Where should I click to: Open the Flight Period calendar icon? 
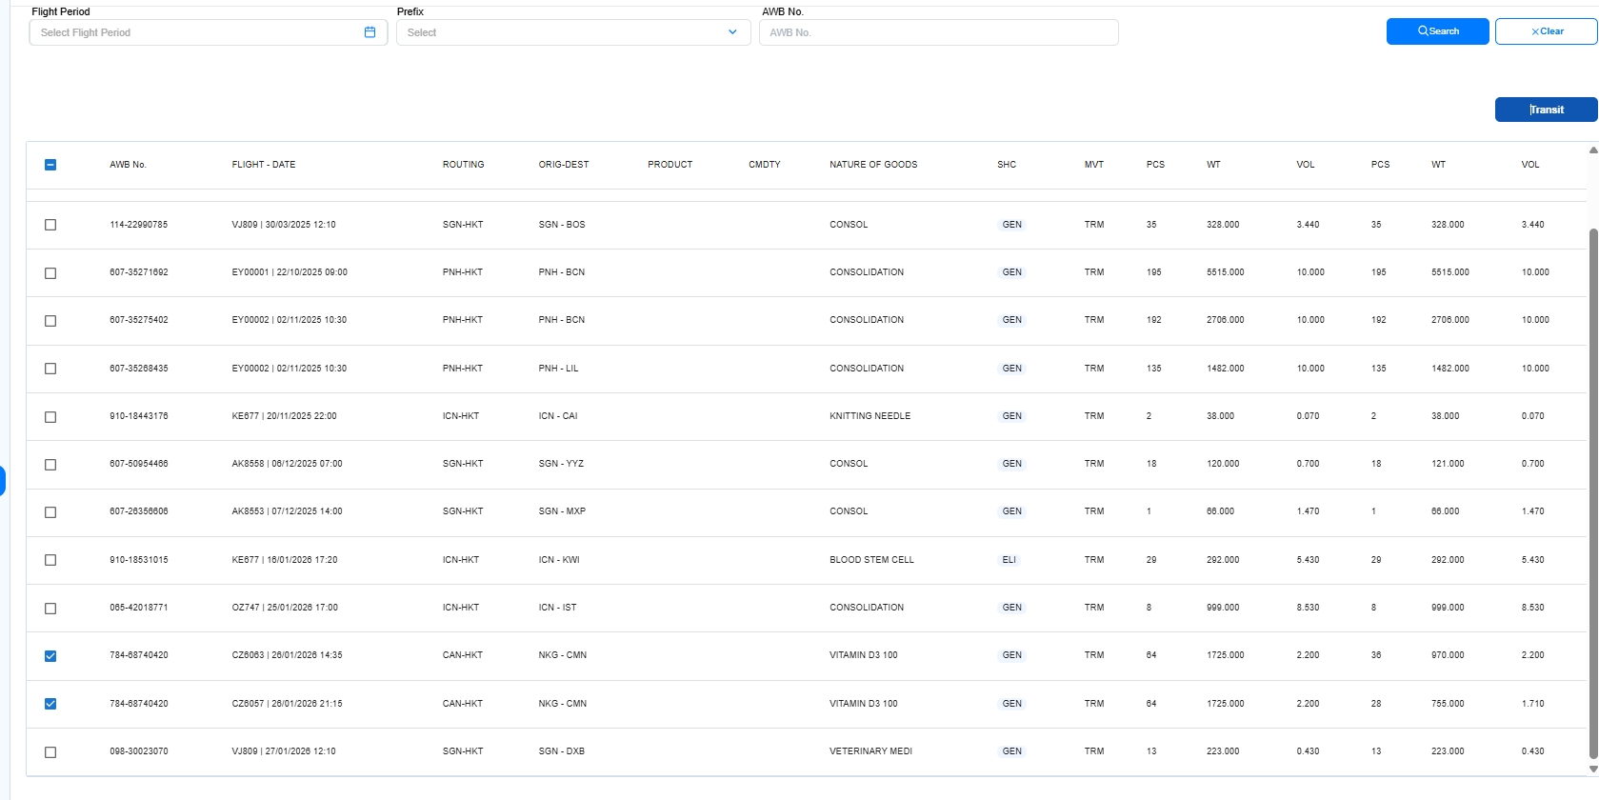pyautogui.click(x=370, y=32)
